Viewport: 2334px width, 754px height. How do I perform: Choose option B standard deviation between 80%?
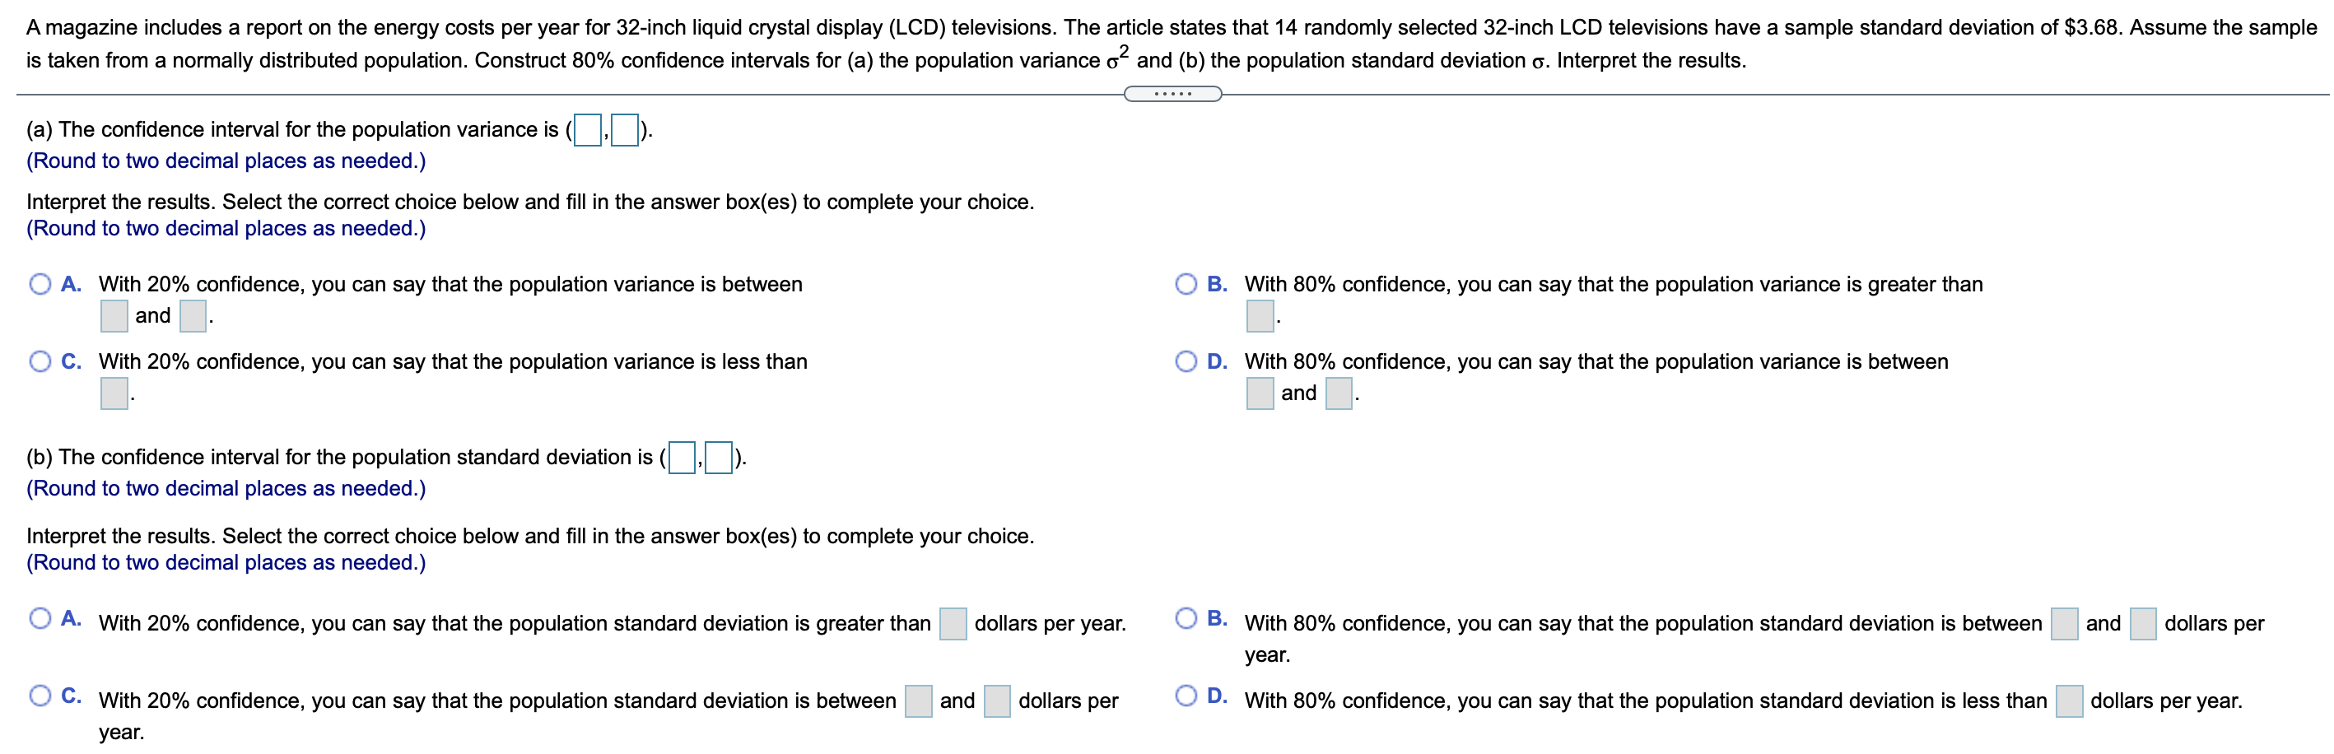(1186, 619)
